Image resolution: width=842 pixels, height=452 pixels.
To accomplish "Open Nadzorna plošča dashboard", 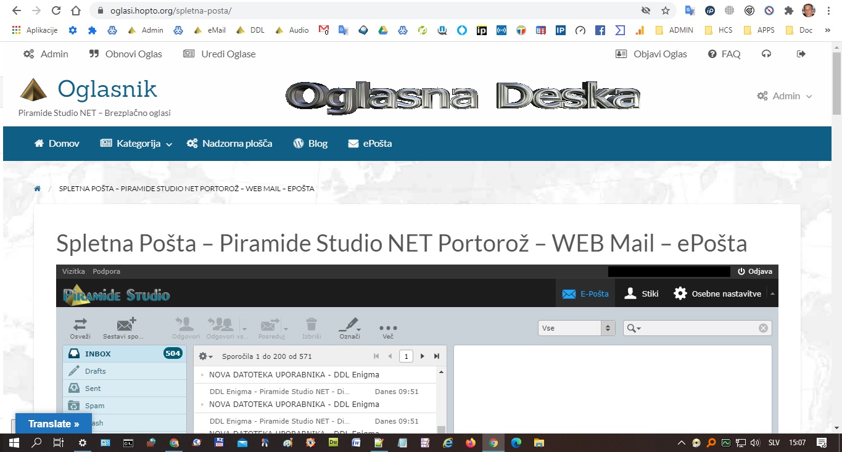I will pos(229,143).
